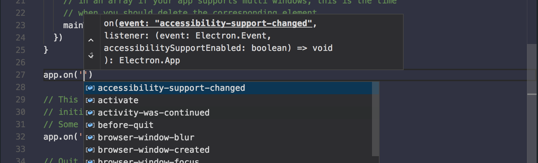This screenshot has height=163, width=538.
Task: Click the editor's vertical scrollbar thumb
Action: point(532,69)
